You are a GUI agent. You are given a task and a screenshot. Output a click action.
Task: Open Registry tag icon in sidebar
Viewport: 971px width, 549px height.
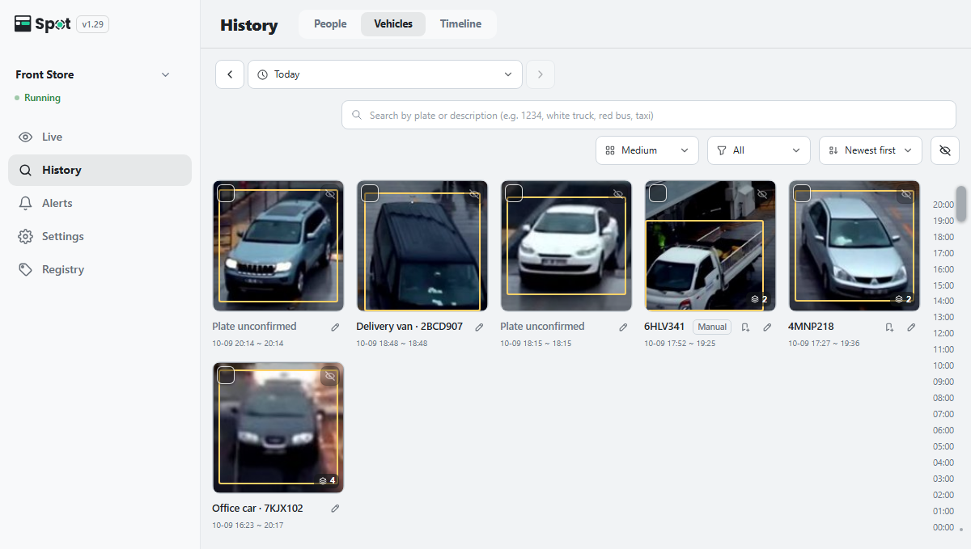[x=26, y=270]
